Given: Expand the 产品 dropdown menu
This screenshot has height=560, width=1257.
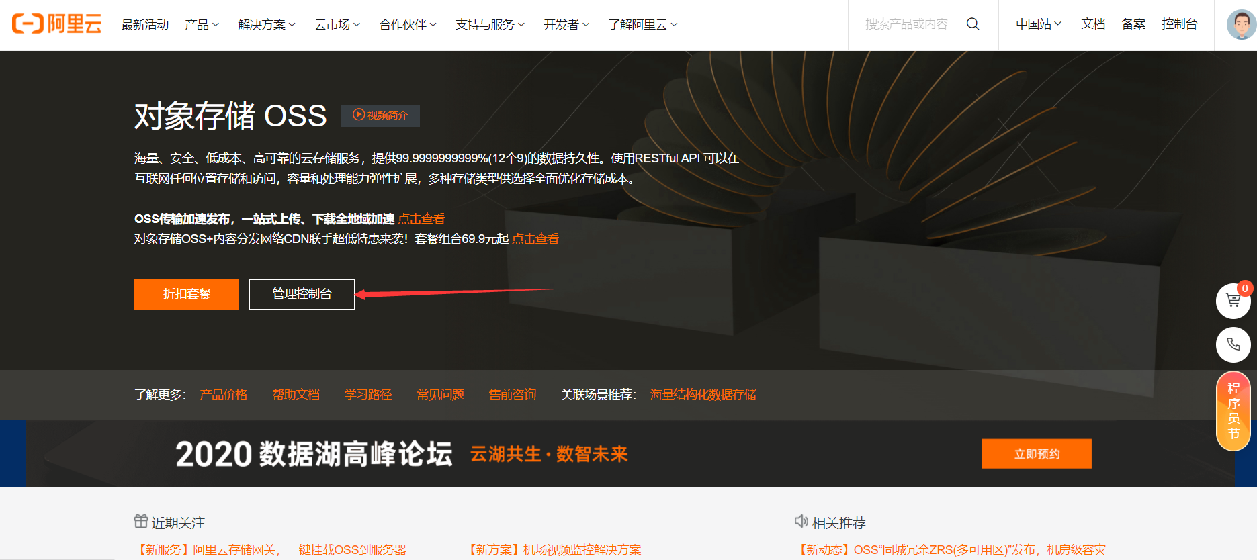Looking at the screenshot, I should (x=202, y=25).
